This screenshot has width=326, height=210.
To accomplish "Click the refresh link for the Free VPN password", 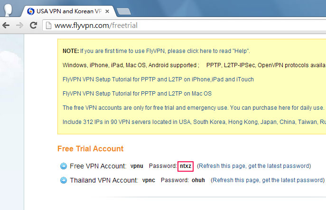I will pos(254,166).
